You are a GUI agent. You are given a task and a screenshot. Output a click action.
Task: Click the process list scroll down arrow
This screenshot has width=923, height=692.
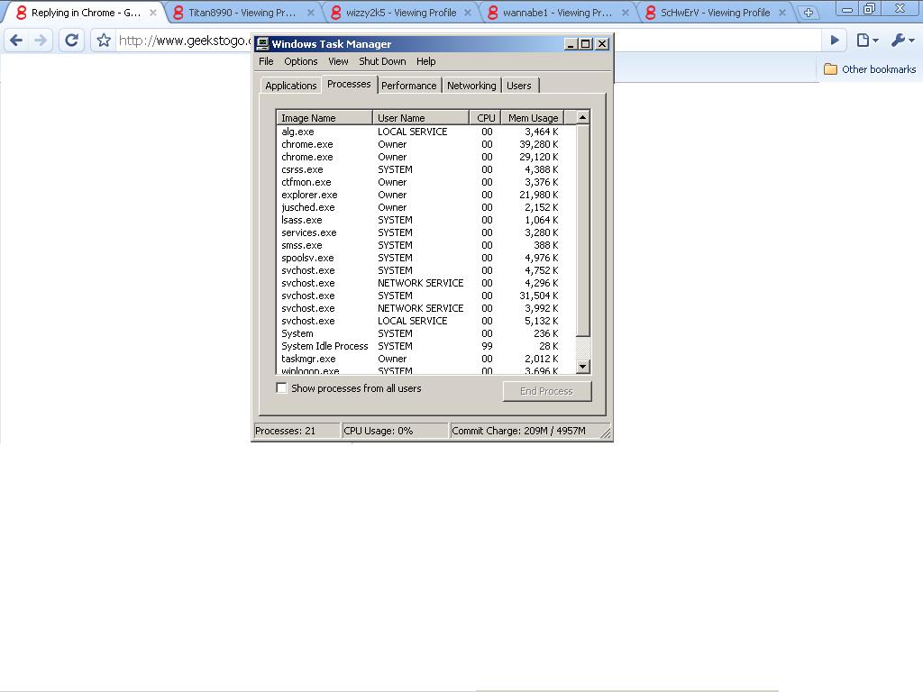583,367
